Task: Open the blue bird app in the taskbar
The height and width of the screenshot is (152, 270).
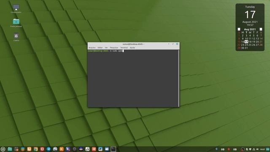Action: pos(100,149)
